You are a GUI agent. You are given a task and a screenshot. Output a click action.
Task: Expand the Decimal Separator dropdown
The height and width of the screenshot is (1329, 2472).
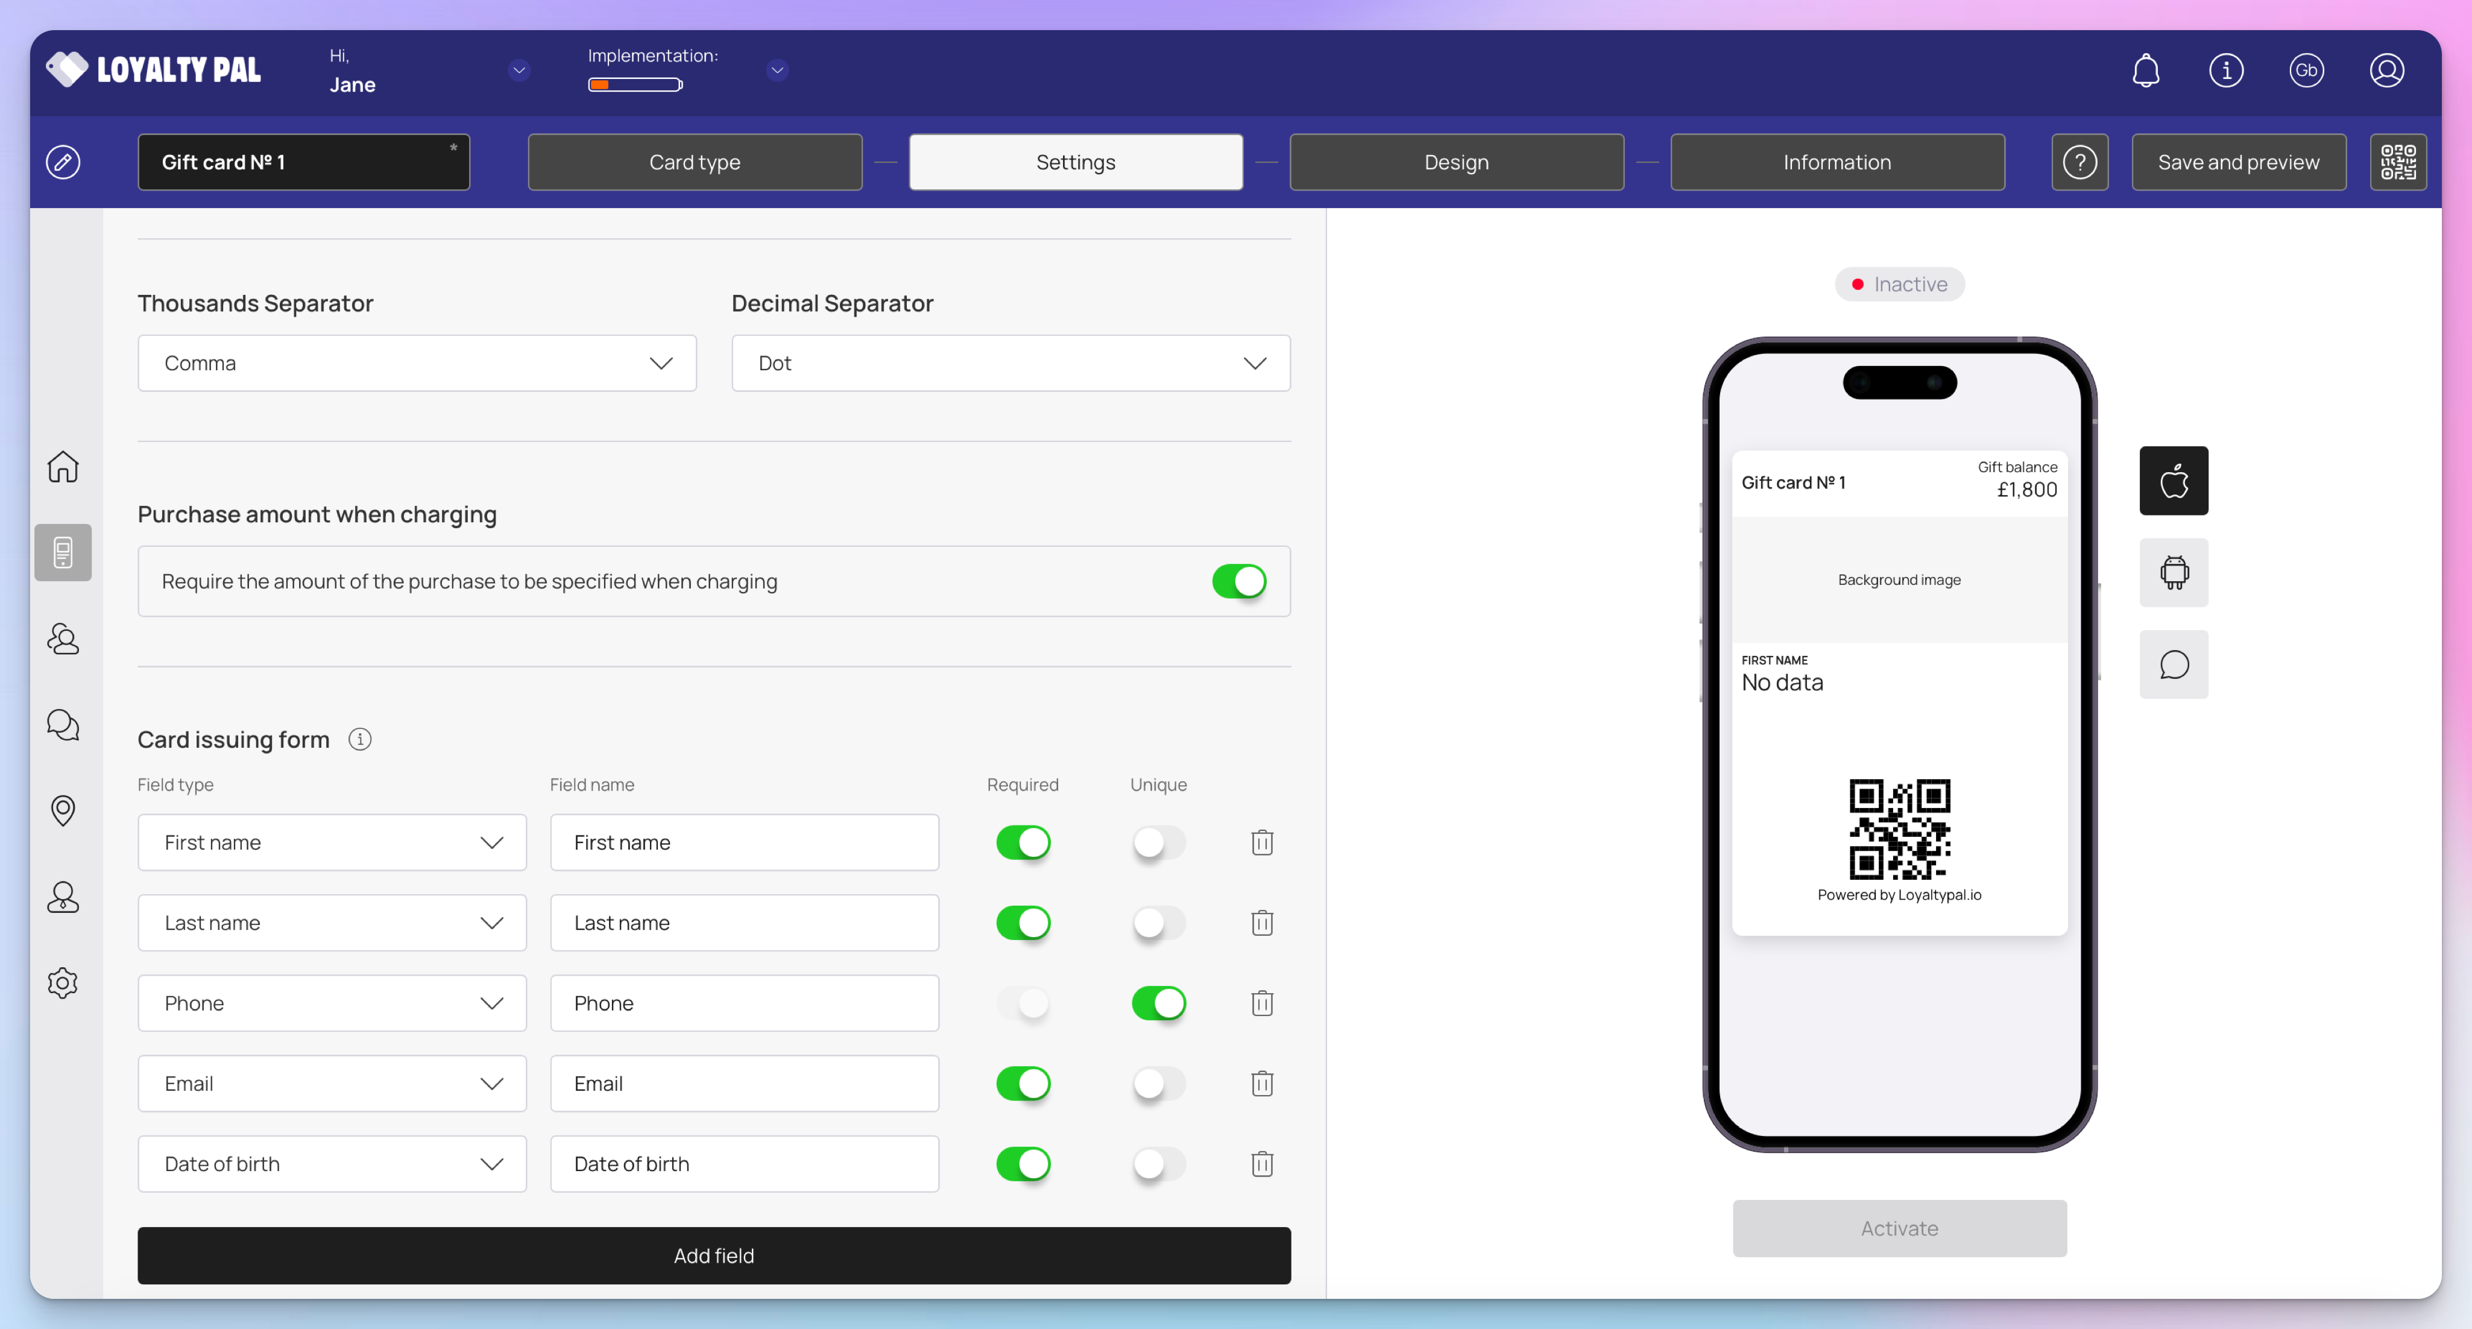tap(1009, 363)
